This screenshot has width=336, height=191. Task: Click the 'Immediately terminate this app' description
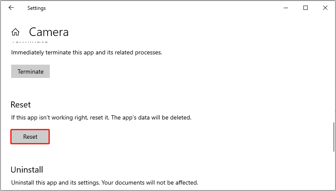[87, 52]
